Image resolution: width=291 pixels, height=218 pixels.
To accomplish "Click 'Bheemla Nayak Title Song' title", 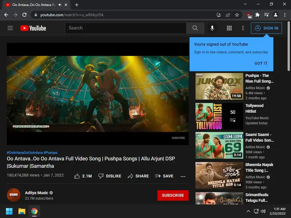I will (x=259, y=167).
